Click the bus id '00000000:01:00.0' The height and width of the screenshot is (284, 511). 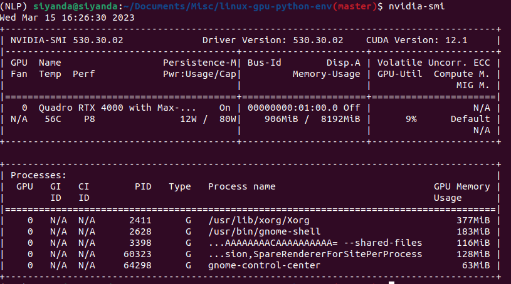pyautogui.click(x=293, y=108)
